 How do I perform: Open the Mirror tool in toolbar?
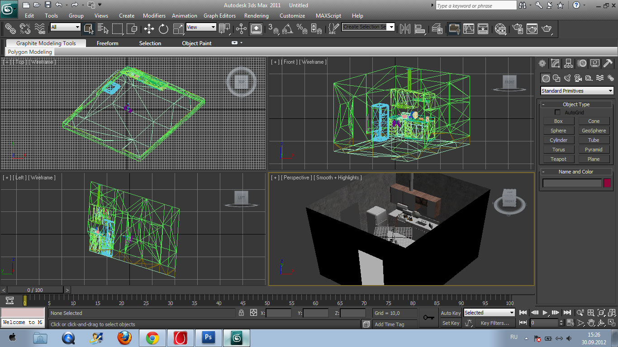coord(404,29)
